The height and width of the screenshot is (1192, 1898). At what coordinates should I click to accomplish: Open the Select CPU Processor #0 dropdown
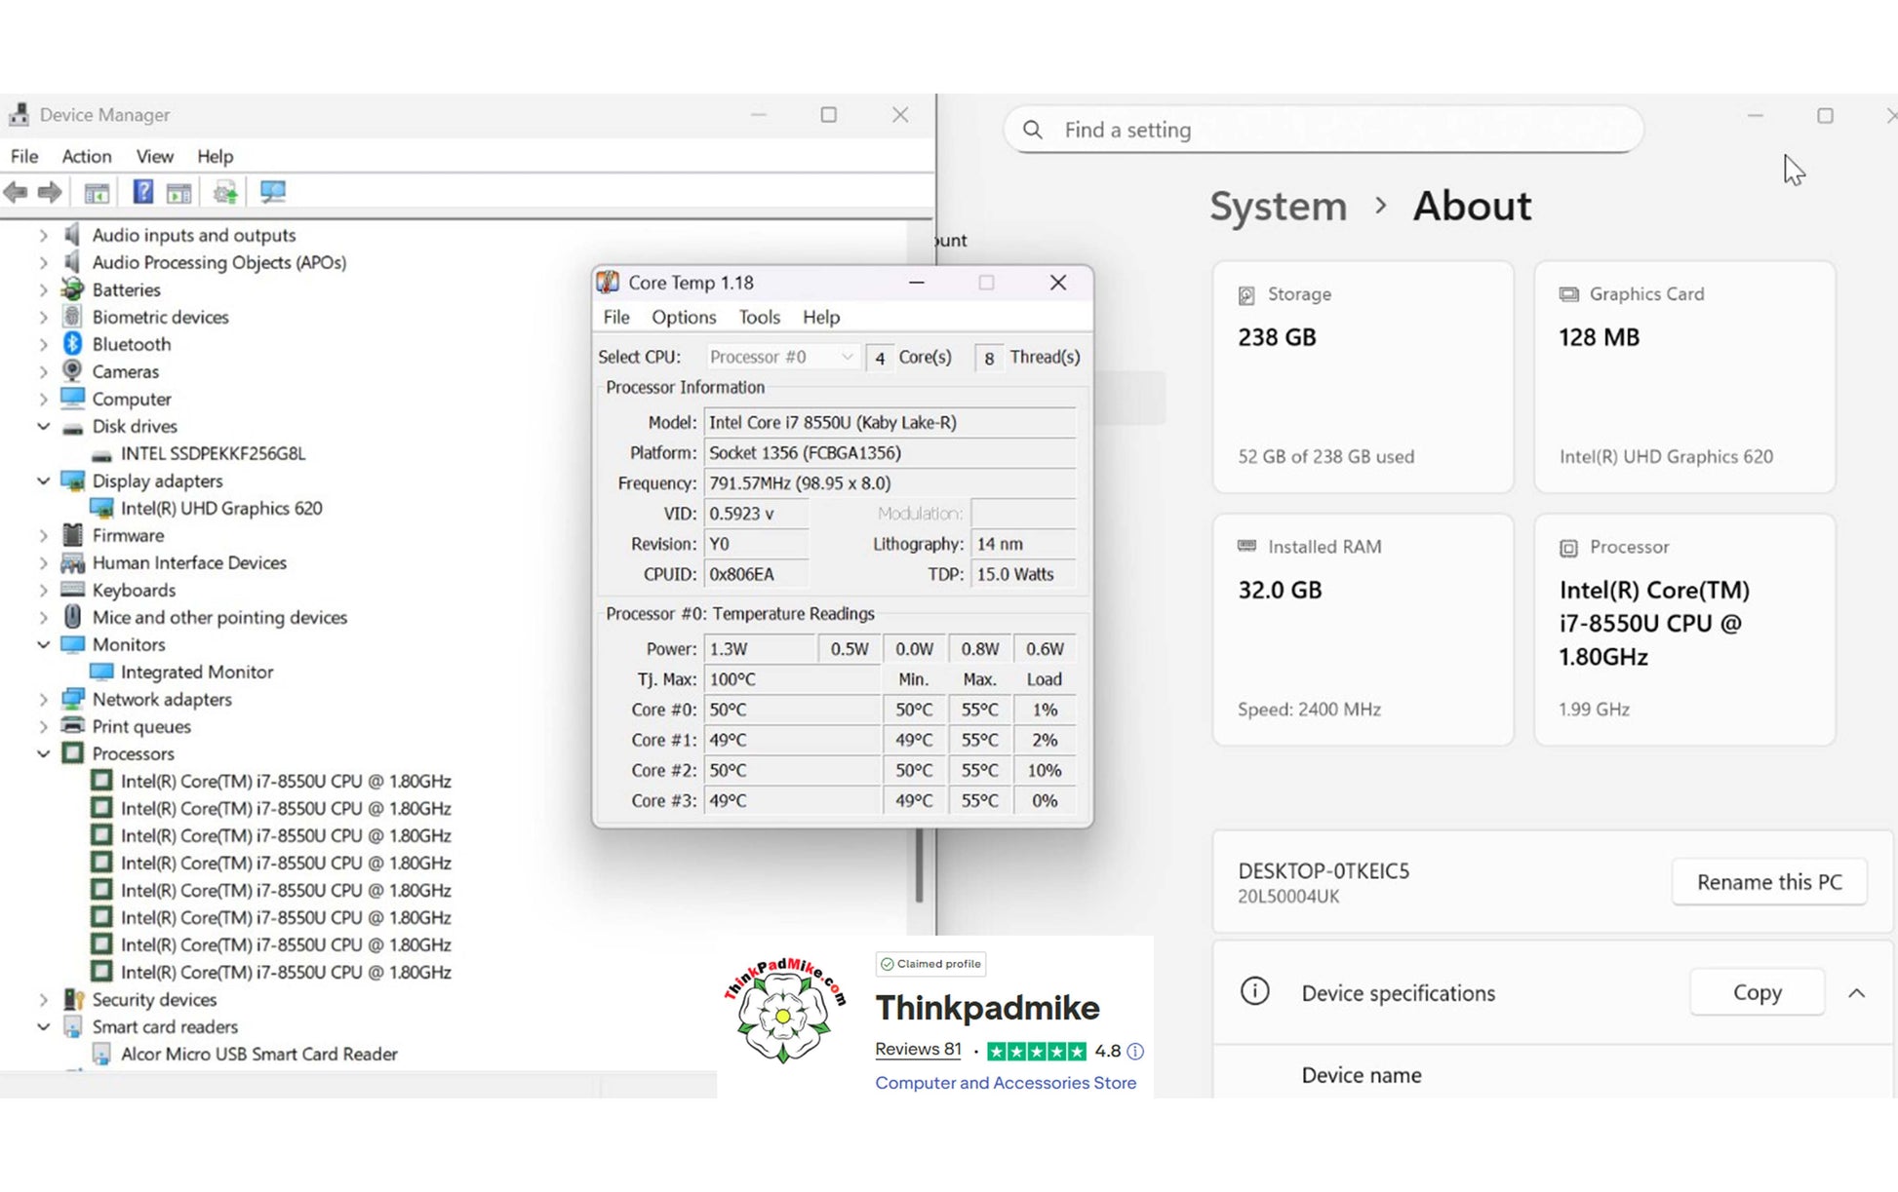(781, 357)
